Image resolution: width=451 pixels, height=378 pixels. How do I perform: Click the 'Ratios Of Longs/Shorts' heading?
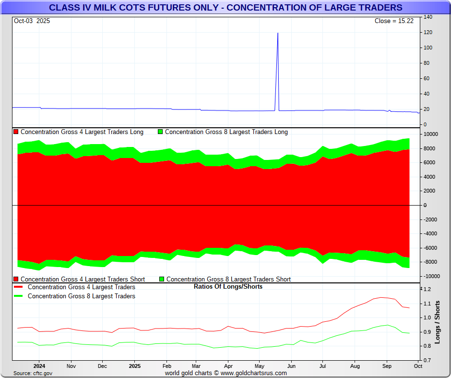pyautogui.click(x=228, y=286)
